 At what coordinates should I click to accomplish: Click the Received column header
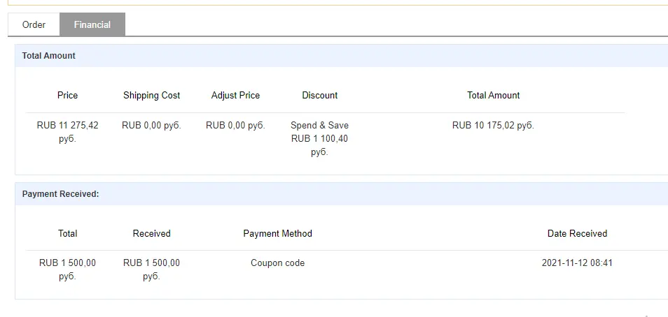click(x=152, y=233)
